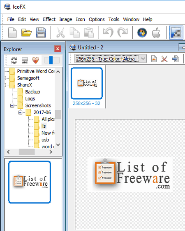Image resolution: width=185 pixels, height=231 pixels.
Task: Select the ShareX folder
Action: tap(24, 85)
